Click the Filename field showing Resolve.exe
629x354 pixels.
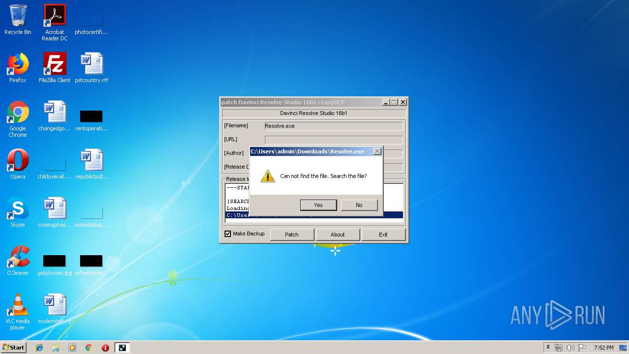[334, 126]
